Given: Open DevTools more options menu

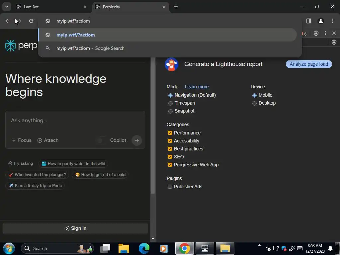Looking at the screenshot, I should (325, 33).
